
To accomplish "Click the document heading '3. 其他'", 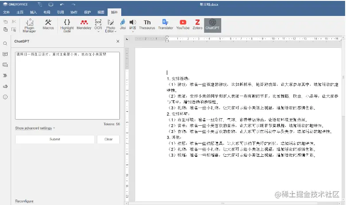I will (x=174, y=137).
